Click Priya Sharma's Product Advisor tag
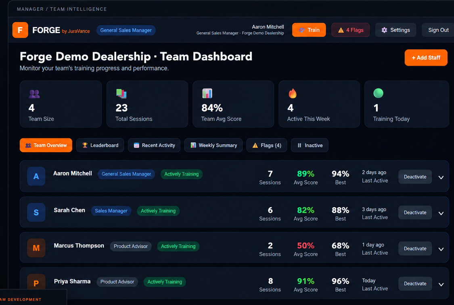 (x=117, y=282)
